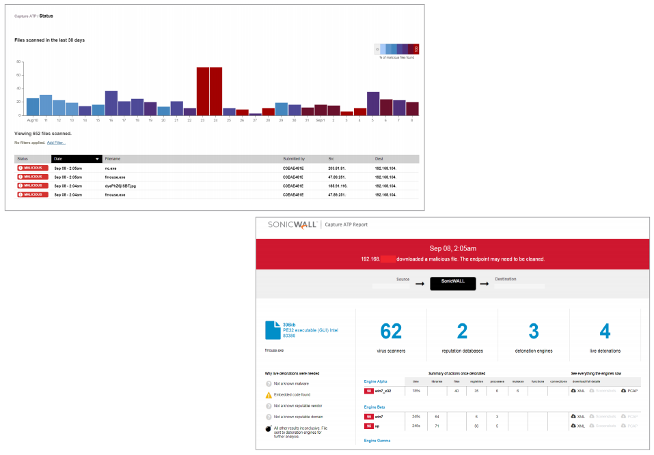
Task: Click the yellow warning icon for Embedded code found
Action: click(x=269, y=395)
